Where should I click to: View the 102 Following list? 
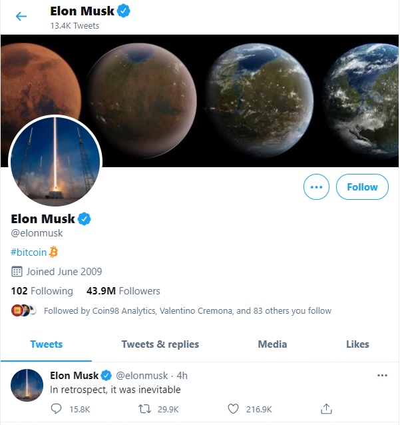point(42,291)
